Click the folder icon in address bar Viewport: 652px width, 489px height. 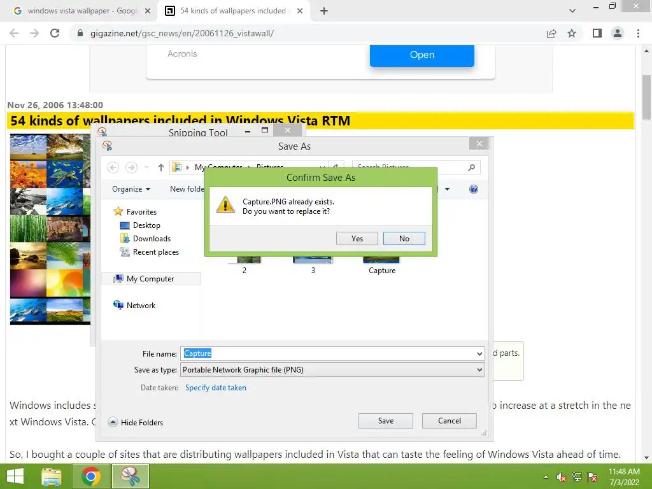click(177, 167)
